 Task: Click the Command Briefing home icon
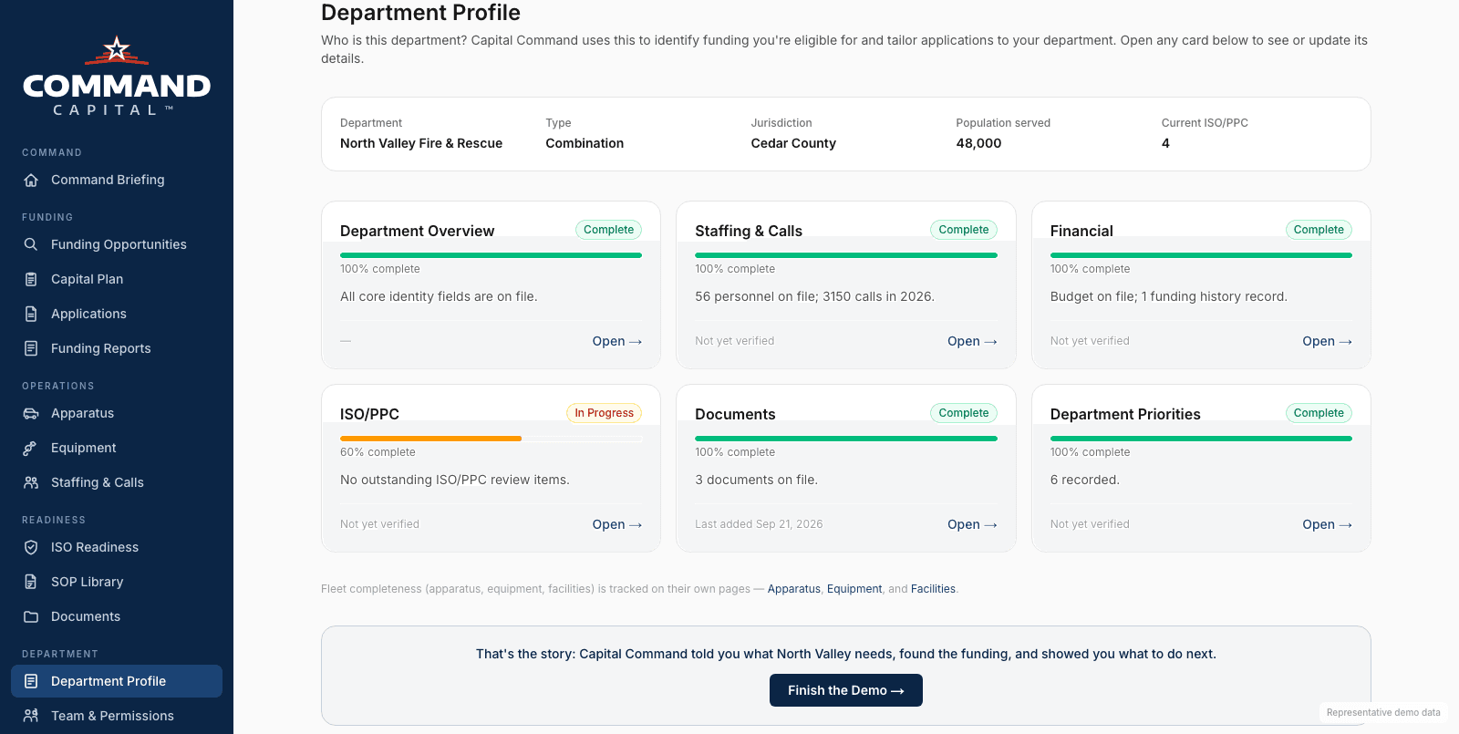tap(31, 180)
